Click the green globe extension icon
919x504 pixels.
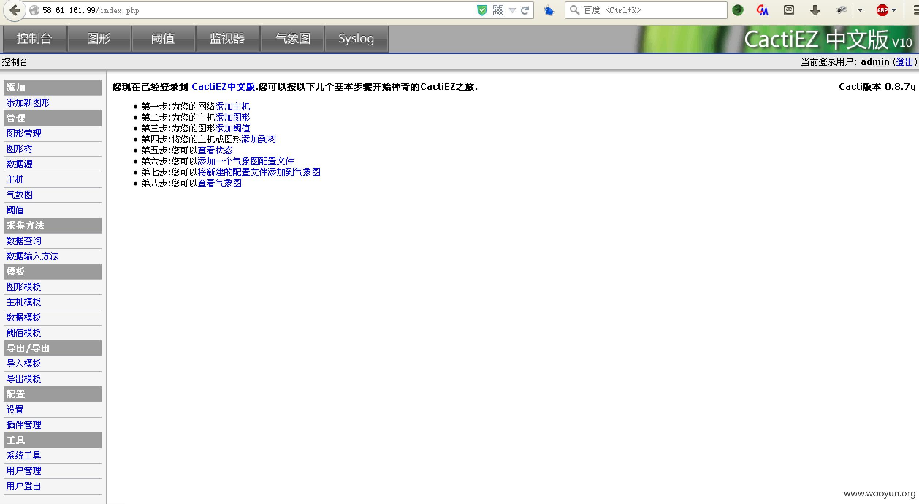[x=738, y=10]
